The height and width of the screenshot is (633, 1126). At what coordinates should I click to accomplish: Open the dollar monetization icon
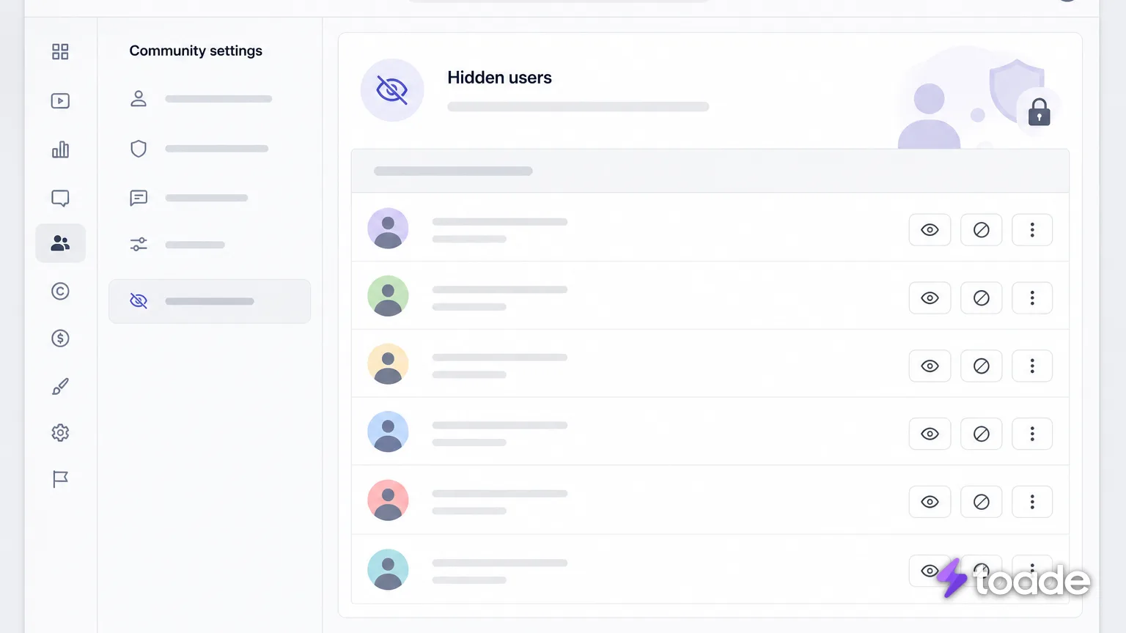60,338
